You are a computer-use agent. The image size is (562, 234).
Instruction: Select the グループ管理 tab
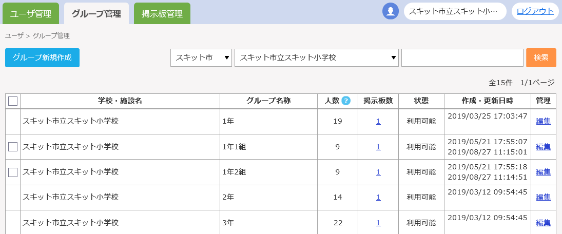click(96, 14)
